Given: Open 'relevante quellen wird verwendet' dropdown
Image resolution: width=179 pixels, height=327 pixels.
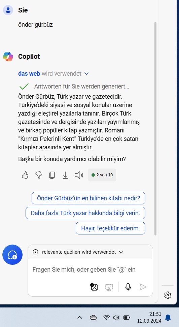Looking at the screenshot, I should pyautogui.click(x=121, y=252).
